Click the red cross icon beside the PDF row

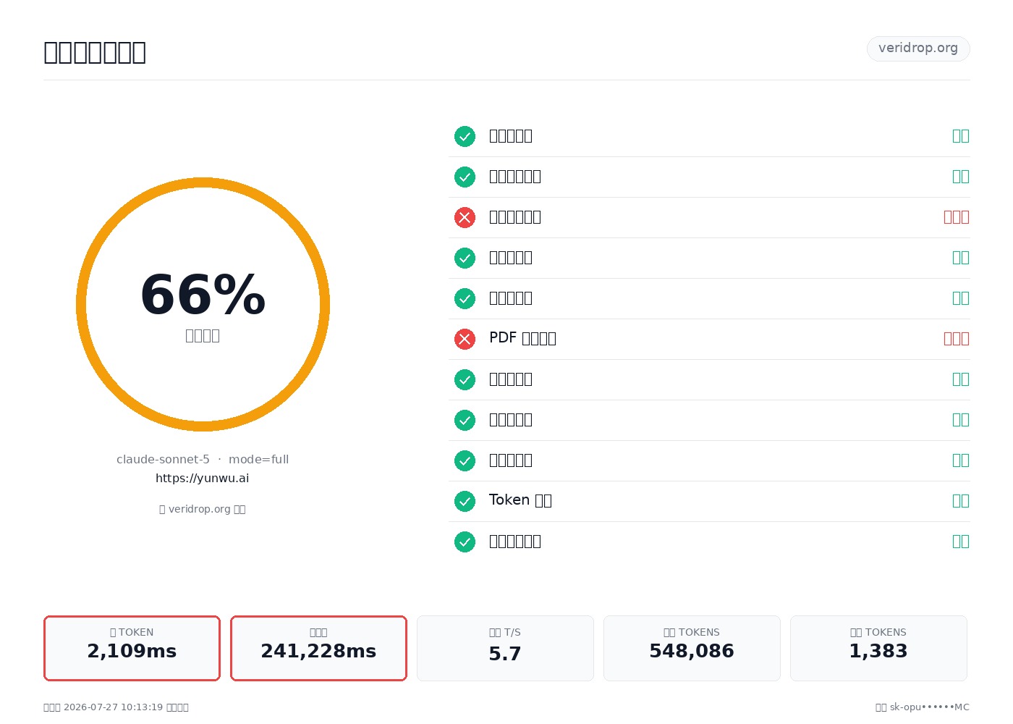tap(465, 339)
